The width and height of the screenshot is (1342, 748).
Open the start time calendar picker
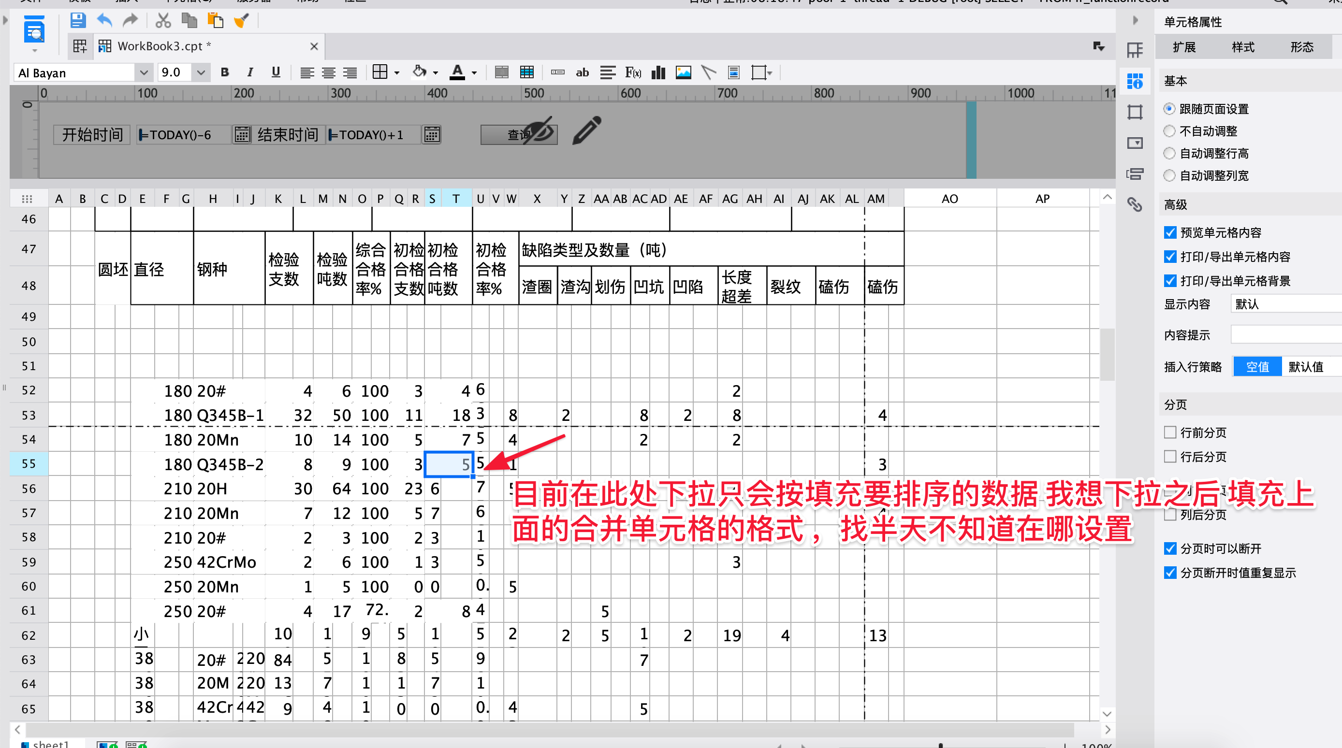click(x=242, y=134)
